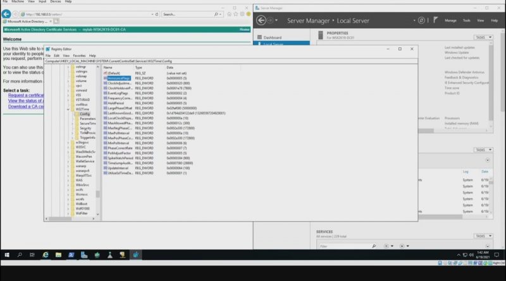506x281 pixels.
Task: Select the MaxPollInterval registry value
Action: pos(118,133)
